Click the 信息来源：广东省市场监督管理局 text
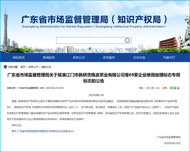The image size is (190, 152). pos(22,88)
